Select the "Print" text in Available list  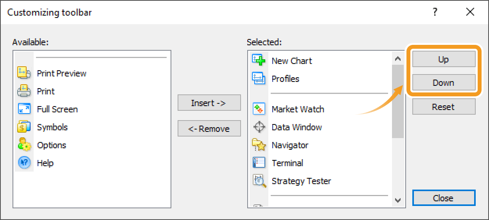46,91
